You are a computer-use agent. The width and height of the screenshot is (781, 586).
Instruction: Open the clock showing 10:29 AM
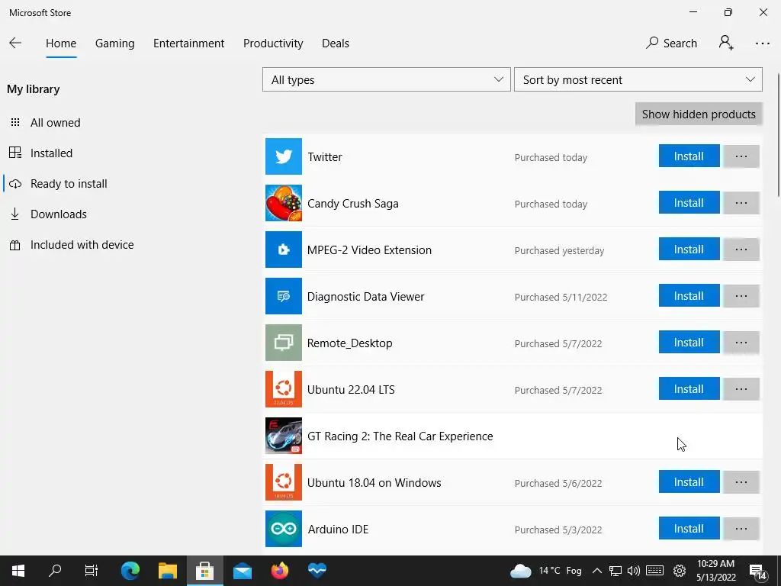tap(715, 571)
